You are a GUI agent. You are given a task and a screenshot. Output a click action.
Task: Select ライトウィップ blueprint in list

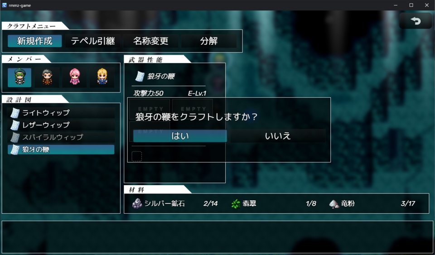pos(61,113)
